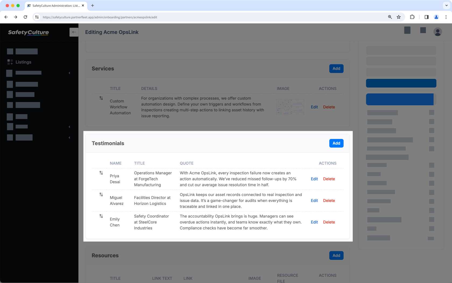The height and width of the screenshot is (283, 452).
Task: Click reorder handle for Custom Workflow Automation
Action: tap(101, 98)
